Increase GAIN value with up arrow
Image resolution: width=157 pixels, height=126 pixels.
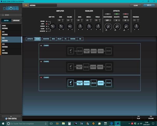pyautogui.click(x=63, y=20)
